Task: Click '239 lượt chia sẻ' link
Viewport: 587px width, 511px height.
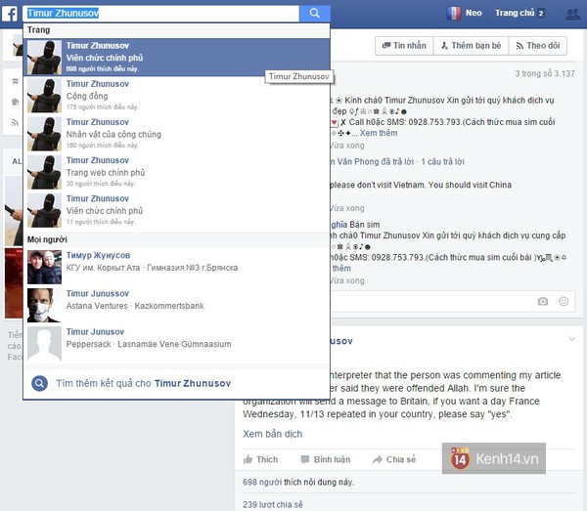Action: click(273, 504)
